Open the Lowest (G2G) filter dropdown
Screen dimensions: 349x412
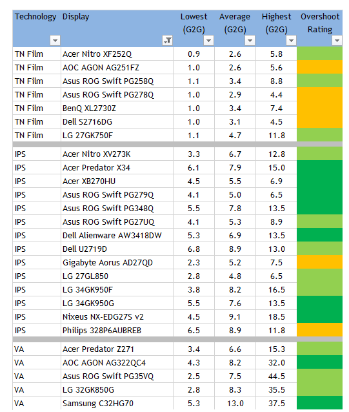tap(208, 41)
